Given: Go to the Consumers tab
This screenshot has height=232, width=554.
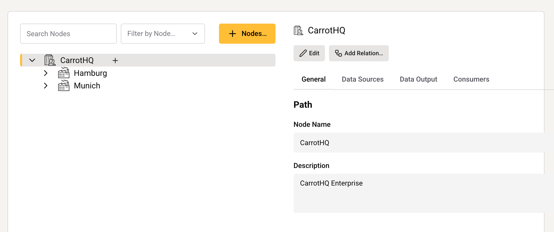Looking at the screenshot, I should [x=471, y=79].
